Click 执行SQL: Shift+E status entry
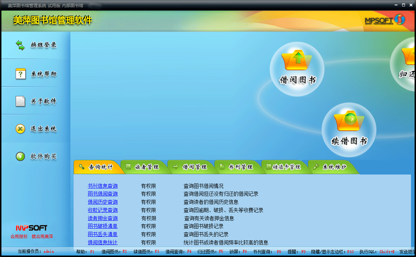The image size is (416, 257). pos(377,252)
